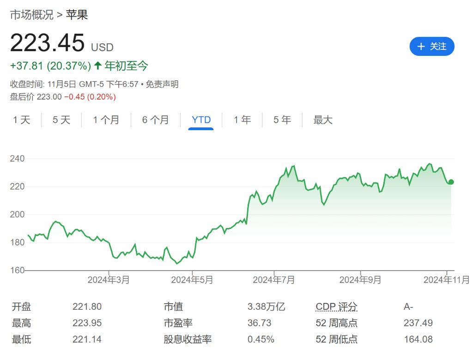Click the main price 223.45
Viewport: 473px width, 355px height.
[x=48, y=43]
